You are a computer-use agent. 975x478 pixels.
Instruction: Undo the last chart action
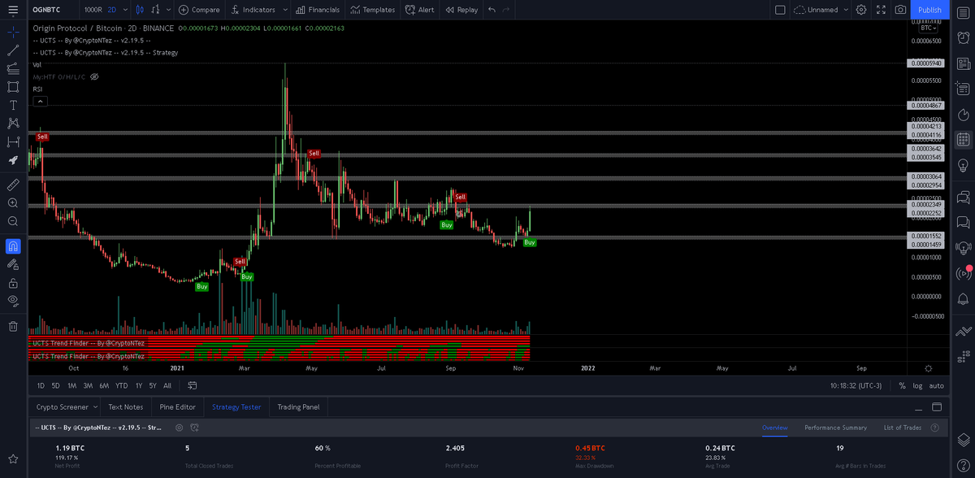click(492, 10)
